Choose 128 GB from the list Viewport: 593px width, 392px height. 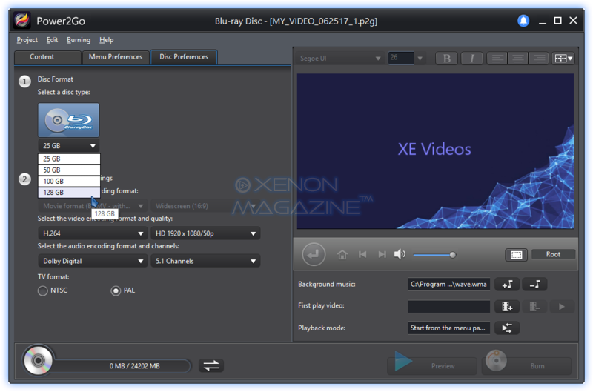click(69, 193)
